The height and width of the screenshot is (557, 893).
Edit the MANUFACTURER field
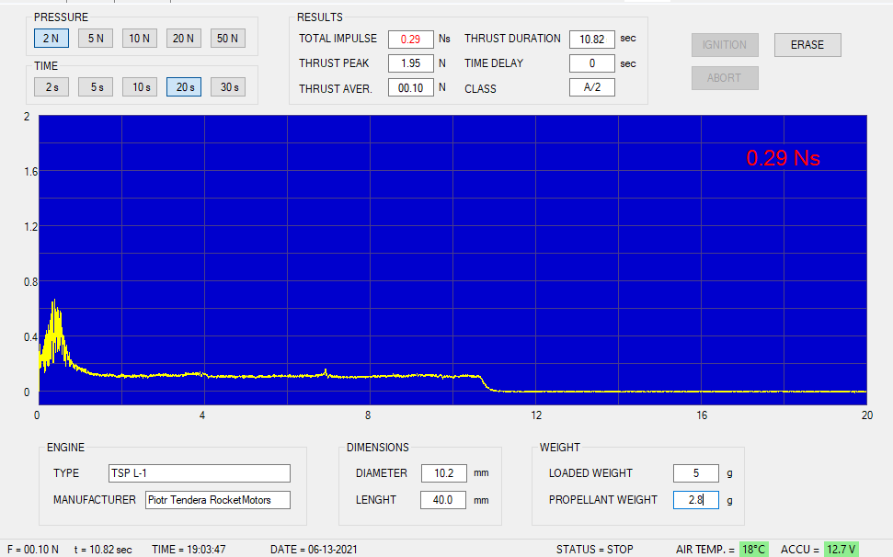[217, 500]
